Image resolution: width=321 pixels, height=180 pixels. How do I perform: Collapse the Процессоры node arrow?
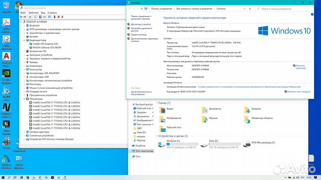(24, 99)
